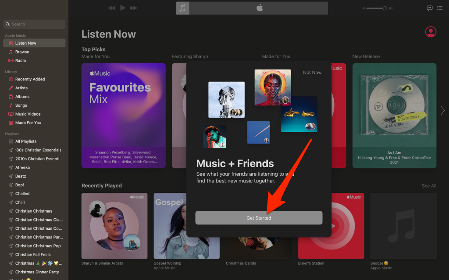Open Sharyn & Similar Artists station
The image size is (449, 280).
click(114, 226)
